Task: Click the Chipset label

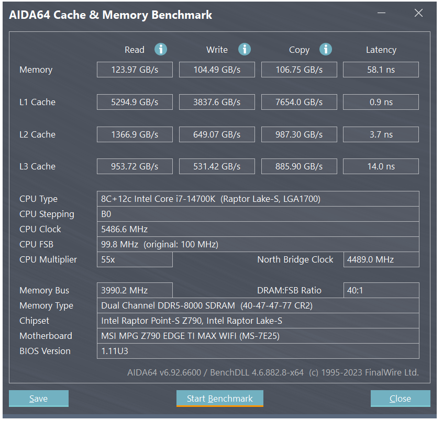Action: pyautogui.click(x=34, y=321)
